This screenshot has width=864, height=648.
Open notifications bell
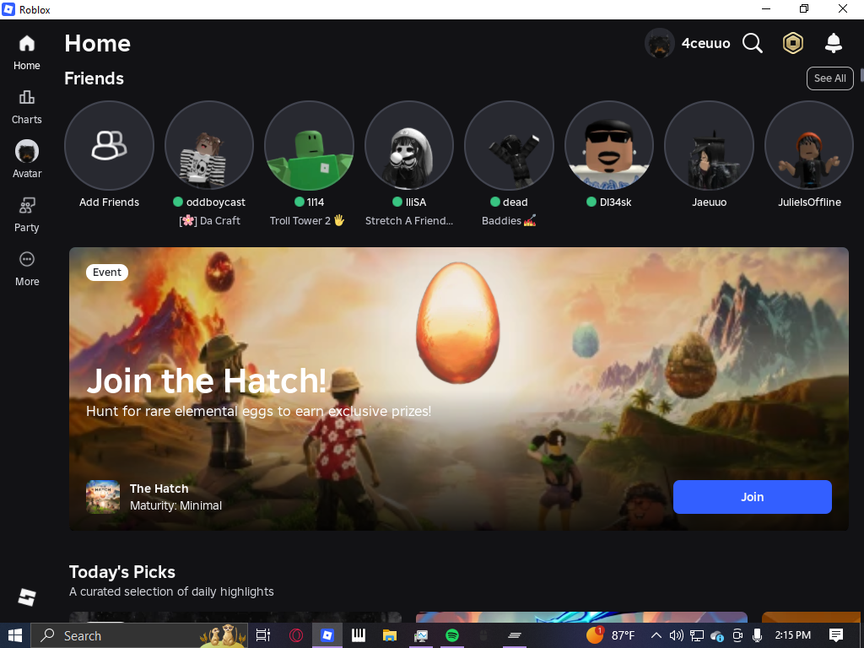(x=833, y=43)
